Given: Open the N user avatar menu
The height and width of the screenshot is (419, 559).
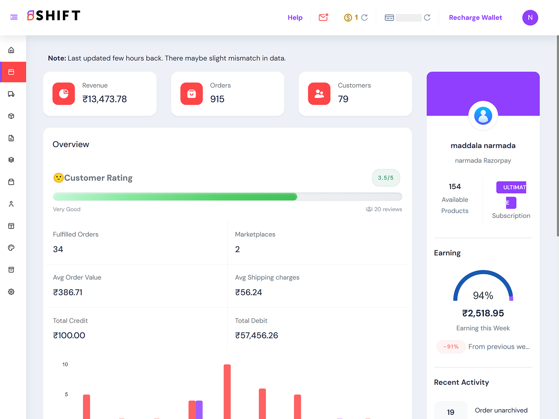Looking at the screenshot, I should (x=530, y=18).
